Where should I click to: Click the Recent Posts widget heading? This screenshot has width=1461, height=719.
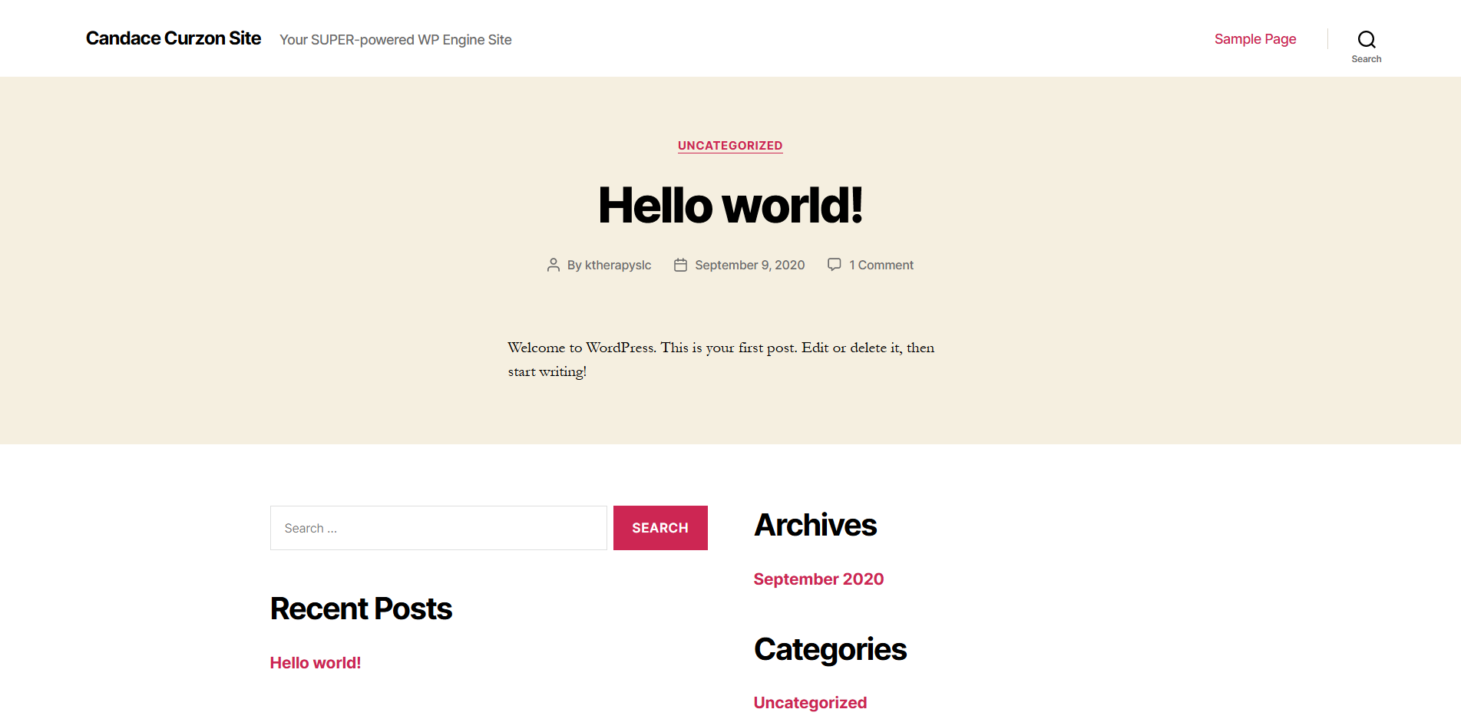pos(361,609)
